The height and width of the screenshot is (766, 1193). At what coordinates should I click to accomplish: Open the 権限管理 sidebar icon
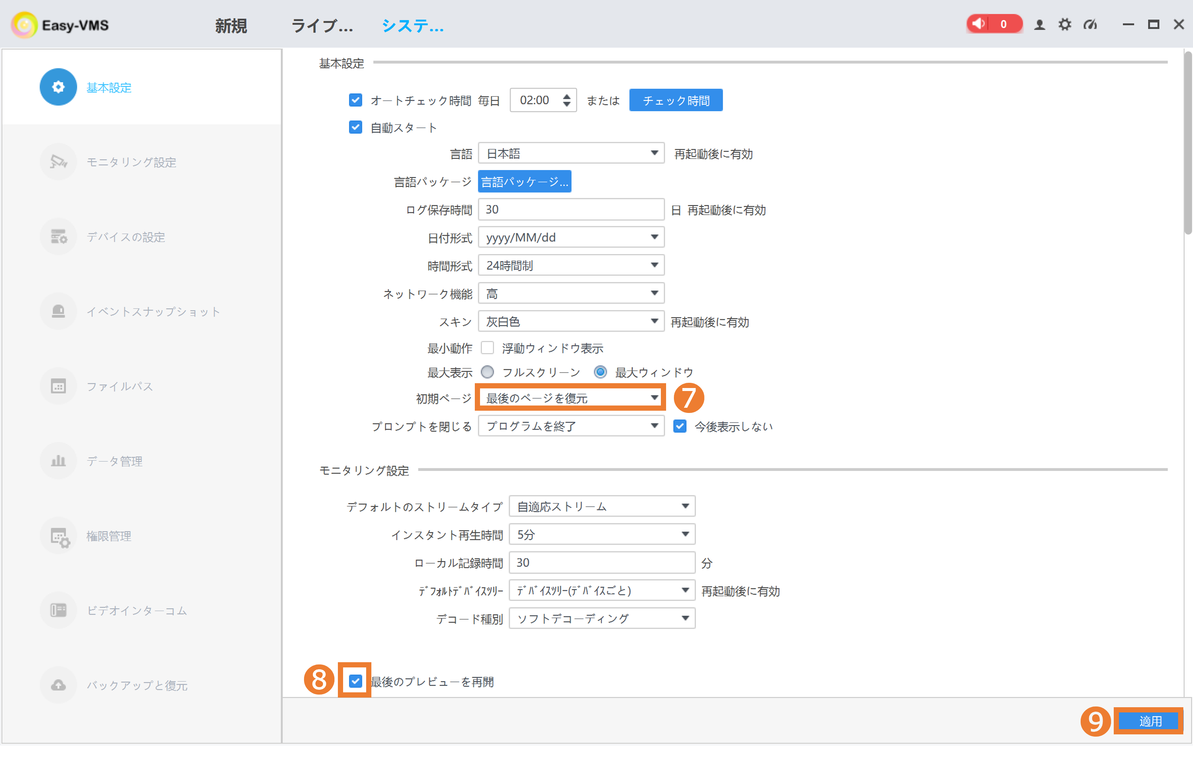(x=58, y=536)
